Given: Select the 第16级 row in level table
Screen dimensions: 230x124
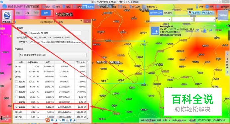Looking at the screenshot, I should pos(51,112).
